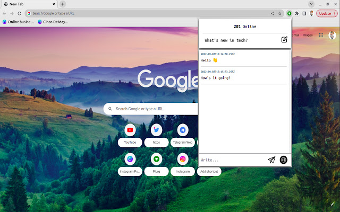Open a new tab with plus button
The height and width of the screenshot is (212, 340).
pyautogui.click(x=63, y=4)
